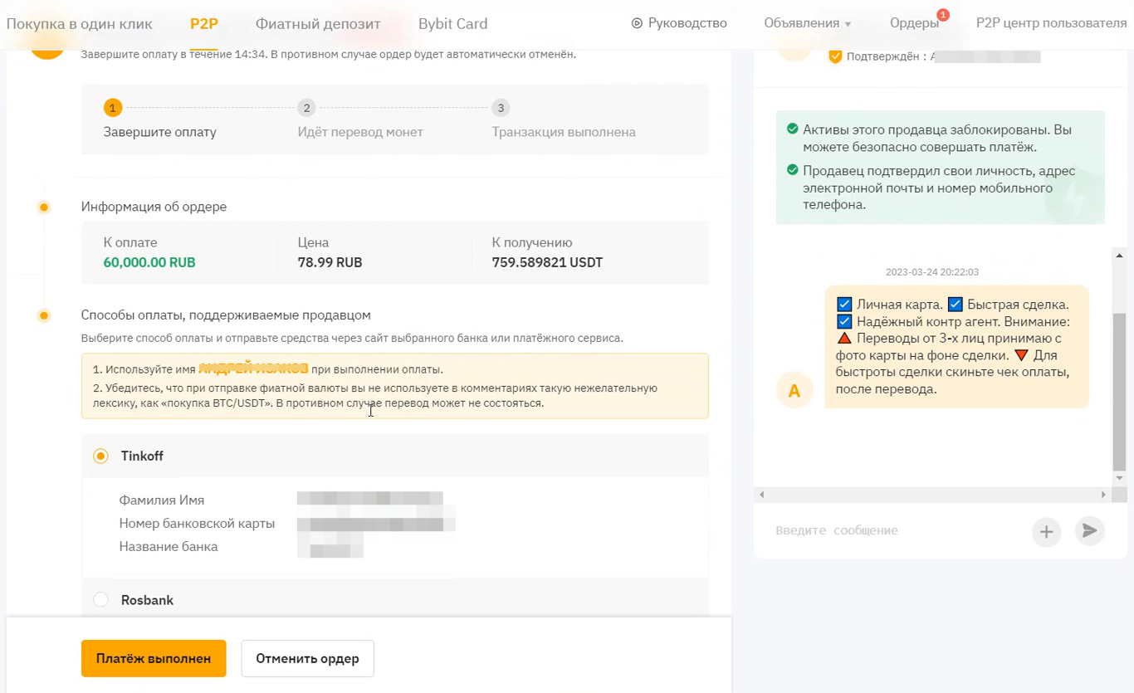Image resolution: width=1134 pixels, height=693 pixels.
Task: Click the send message arrow icon
Action: [x=1089, y=530]
